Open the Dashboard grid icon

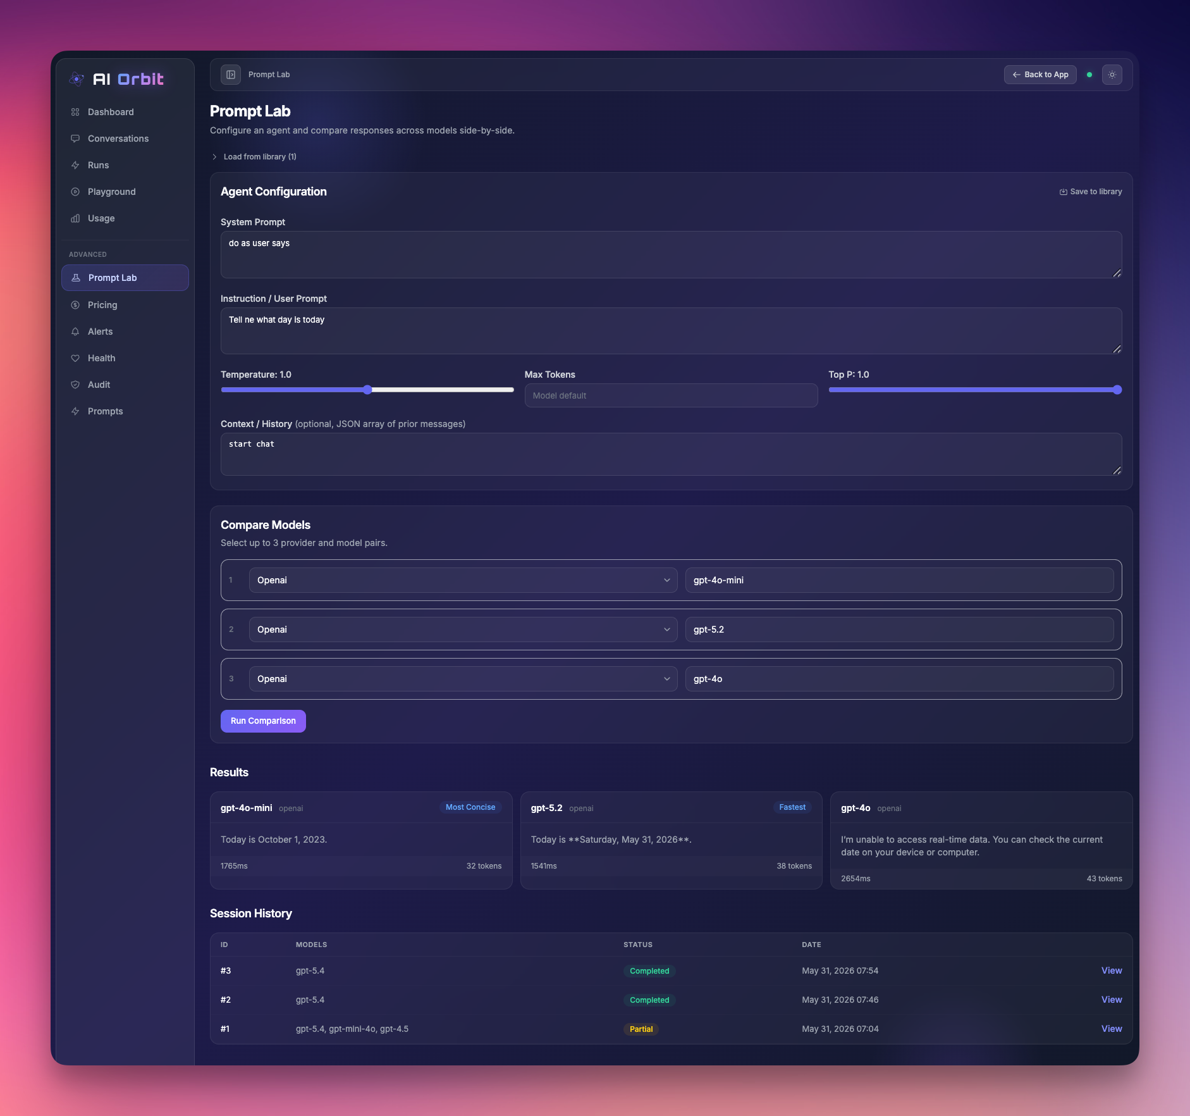(75, 112)
